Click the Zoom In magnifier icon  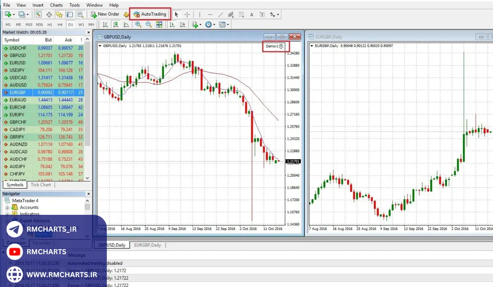pyautogui.click(x=138, y=25)
